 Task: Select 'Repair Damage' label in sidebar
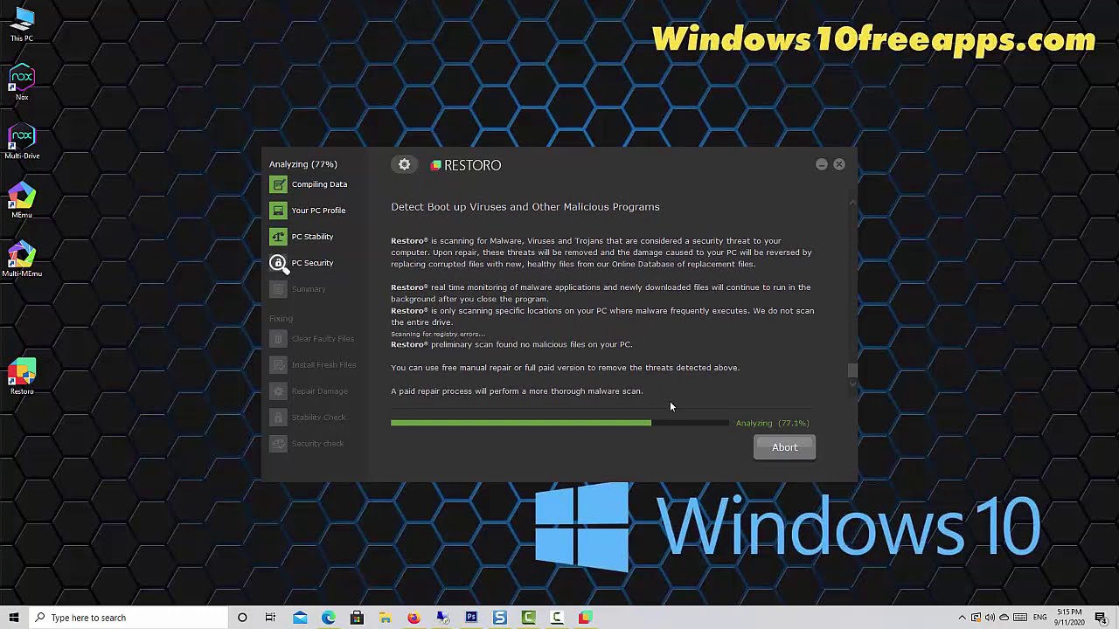point(319,391)
